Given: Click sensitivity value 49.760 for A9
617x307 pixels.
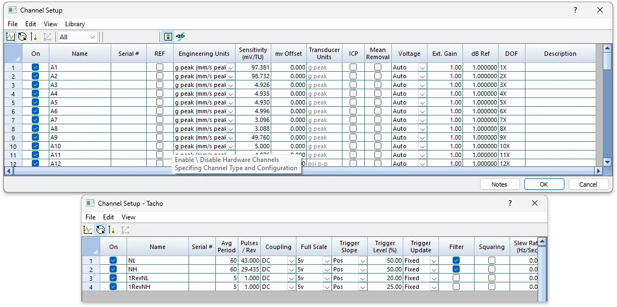Looking at the screenshot, I should pos(253,137).
